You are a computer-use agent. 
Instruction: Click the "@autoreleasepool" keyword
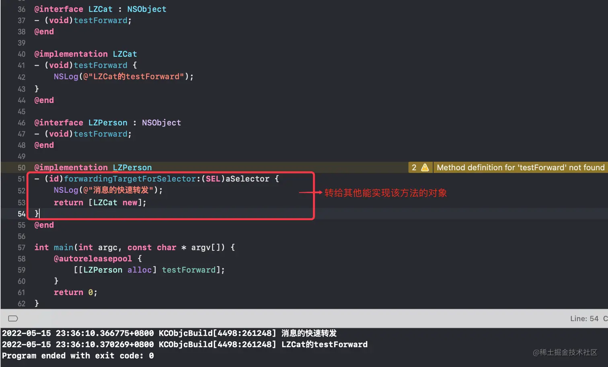point(93,259)
